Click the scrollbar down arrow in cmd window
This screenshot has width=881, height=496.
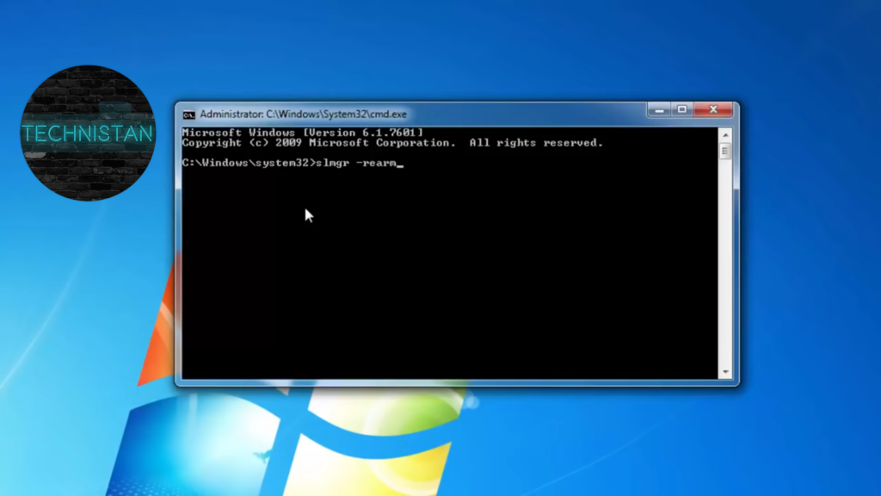[725, 372]
